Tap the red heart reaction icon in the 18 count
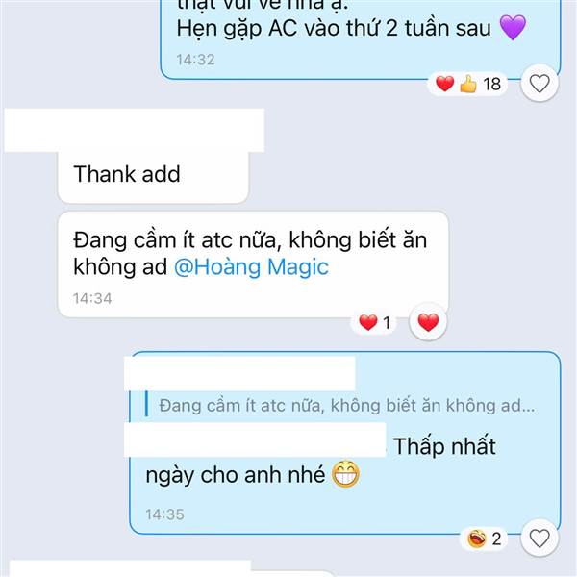577x577 pixels. (x=444, y=84)
